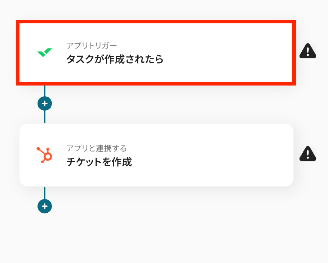Add a step after チケットを作成

[45, 206]
